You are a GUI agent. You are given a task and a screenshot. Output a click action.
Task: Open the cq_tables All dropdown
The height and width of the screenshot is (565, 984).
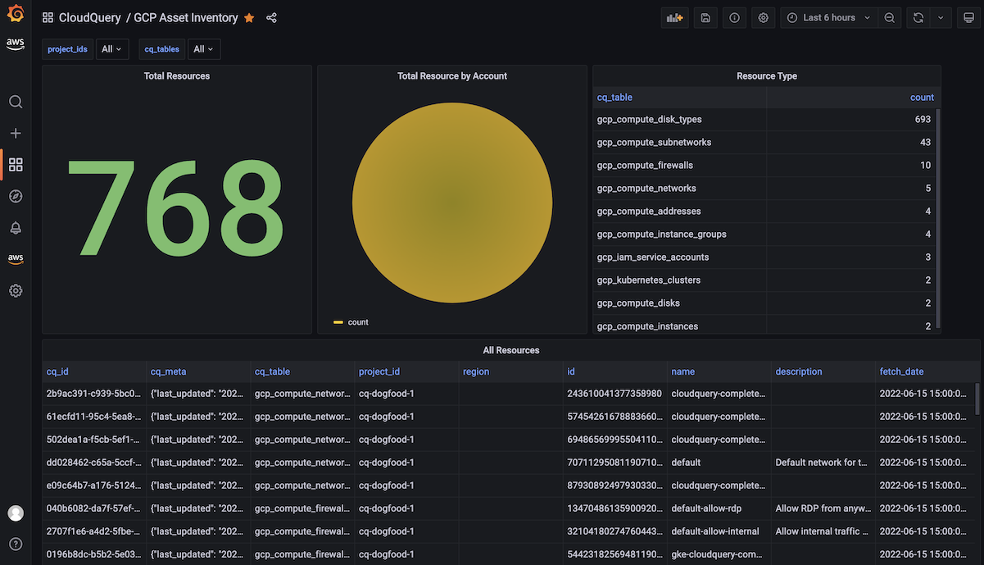203,49
